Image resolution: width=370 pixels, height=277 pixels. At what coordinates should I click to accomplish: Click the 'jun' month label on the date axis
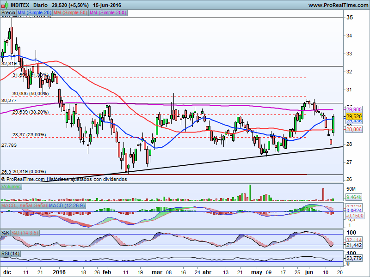pos(308,272)
